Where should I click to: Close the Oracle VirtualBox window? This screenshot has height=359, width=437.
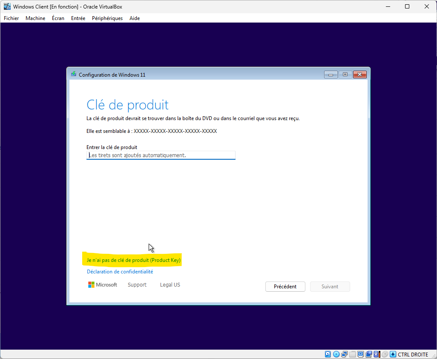click(x=427, y=6)
